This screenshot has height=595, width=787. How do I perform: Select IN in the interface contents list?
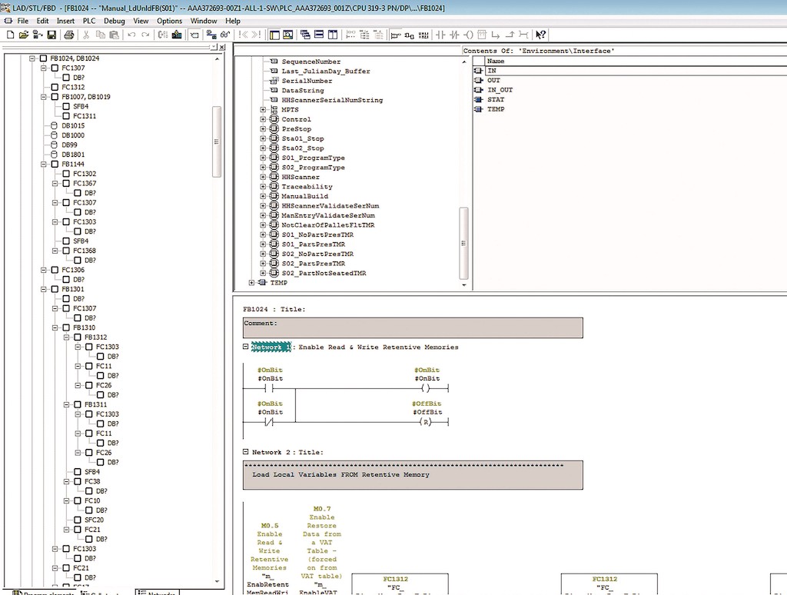(492, 71)
